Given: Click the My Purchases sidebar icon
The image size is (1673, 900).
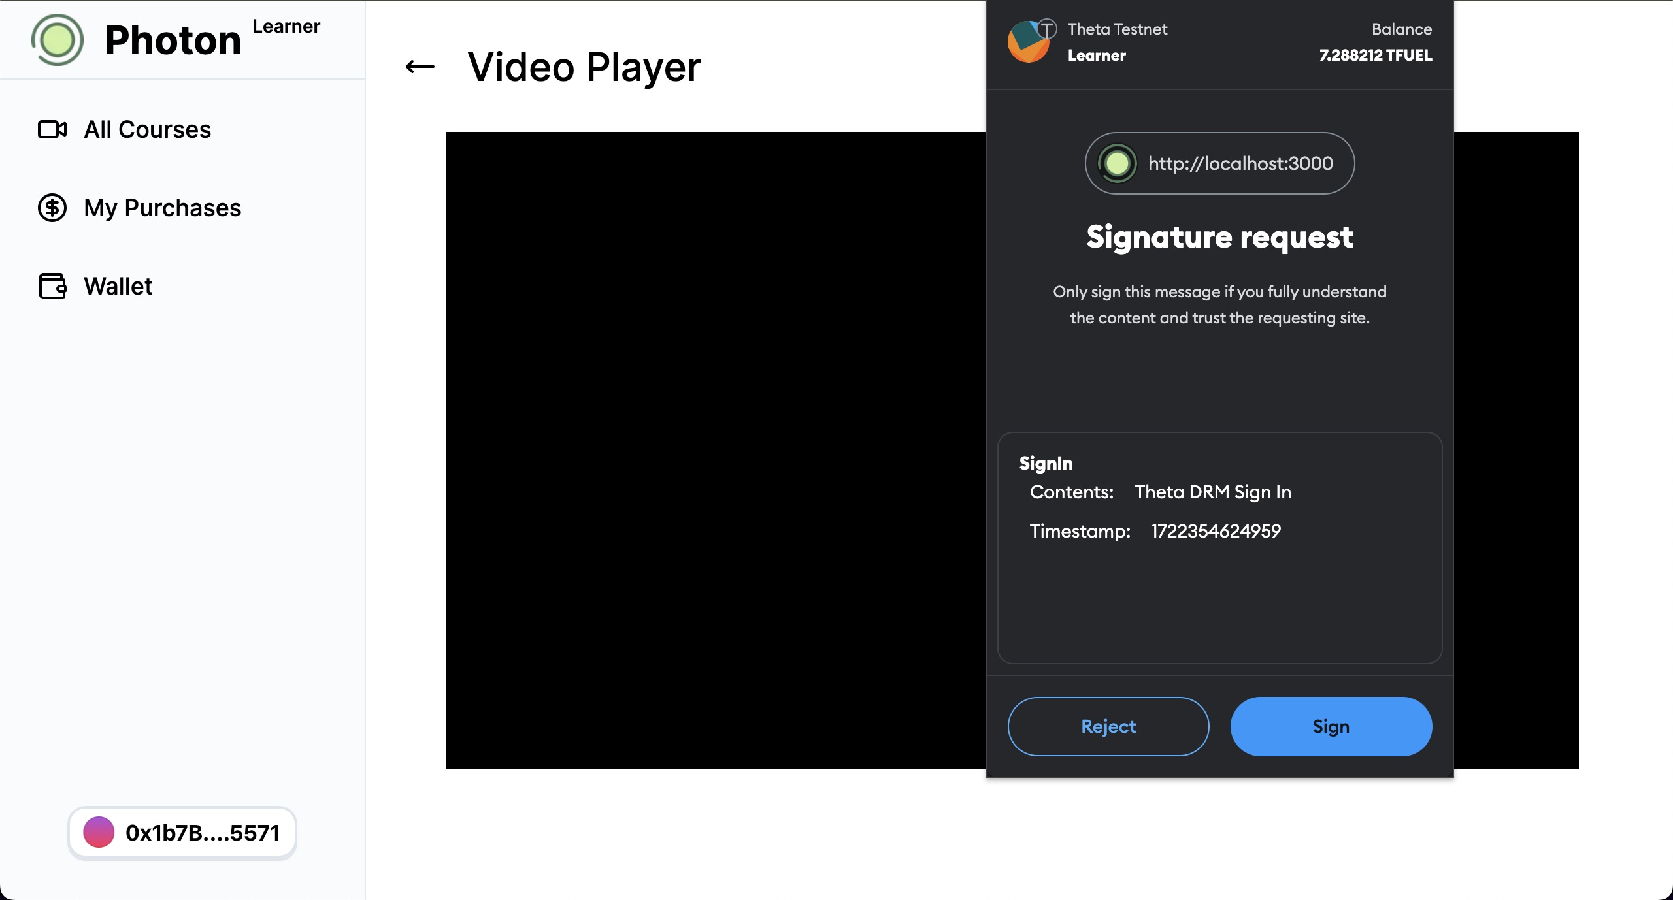Looking at the screenshot, I should point(53,207).
